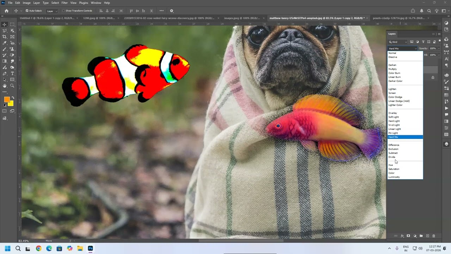Select the Eyedropper tool

[x=5, y=43]
